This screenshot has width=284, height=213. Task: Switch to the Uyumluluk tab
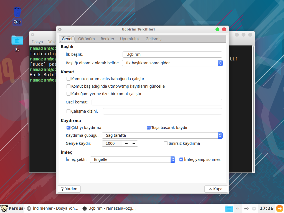point(130,39)
